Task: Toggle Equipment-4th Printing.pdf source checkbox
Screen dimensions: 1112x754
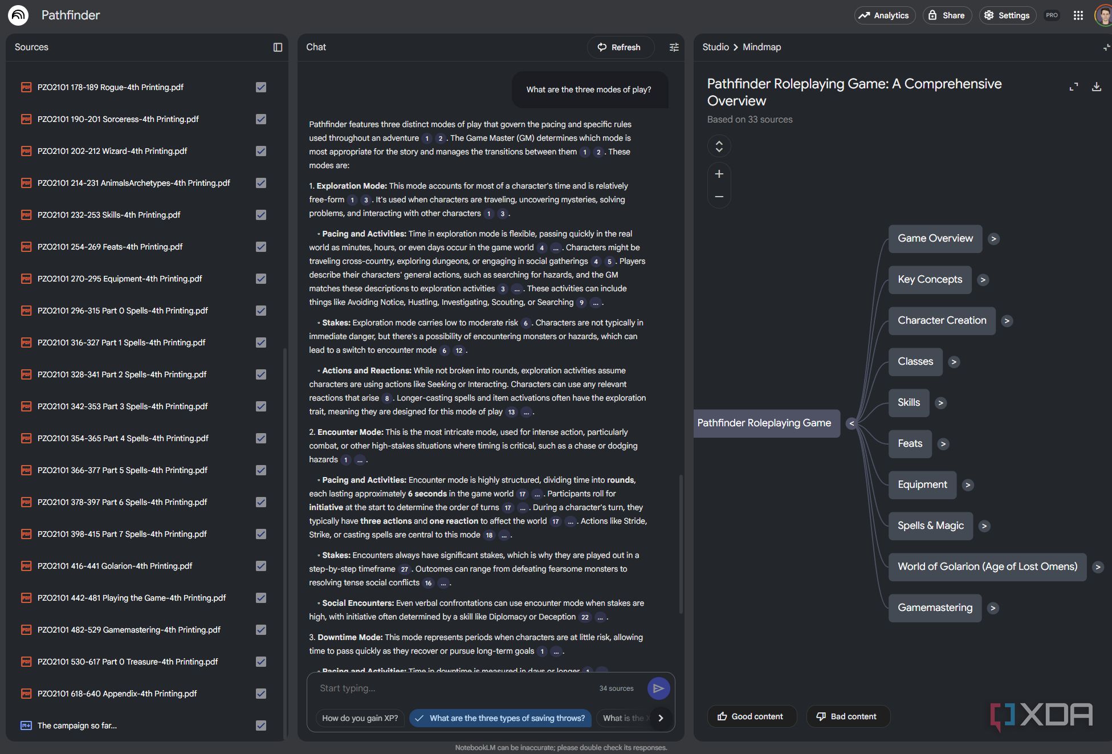Action: (x=261, y=279)
